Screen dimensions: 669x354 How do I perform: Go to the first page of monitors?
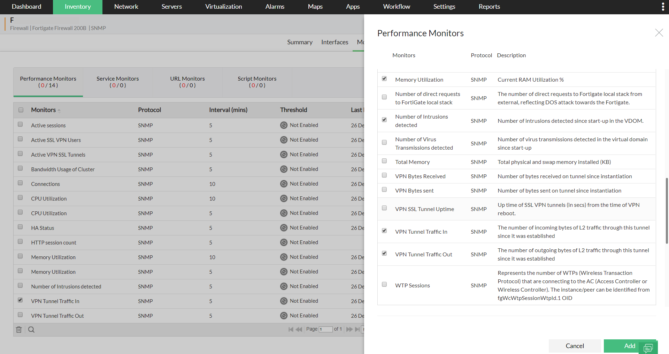point(291,329)
